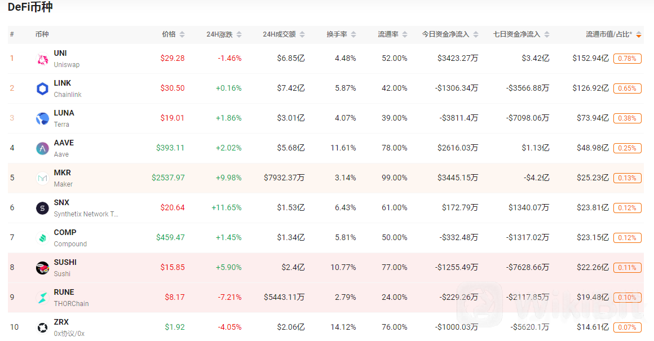Click the Uniswap UNI coin logo
Viewport: 654px width, 341px height.
point(42,59)
